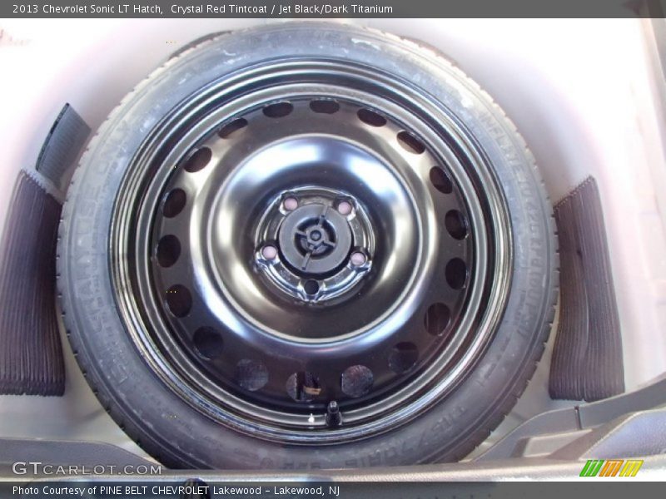Click the upper-right lug bolt hole

[343, 207]
